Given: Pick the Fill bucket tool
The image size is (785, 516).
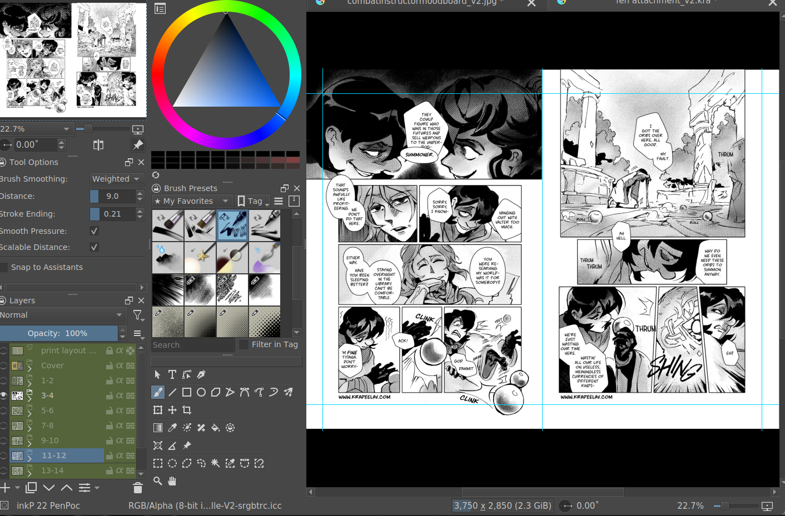Looking at the screenshot, I should click(x=216, y=428).
